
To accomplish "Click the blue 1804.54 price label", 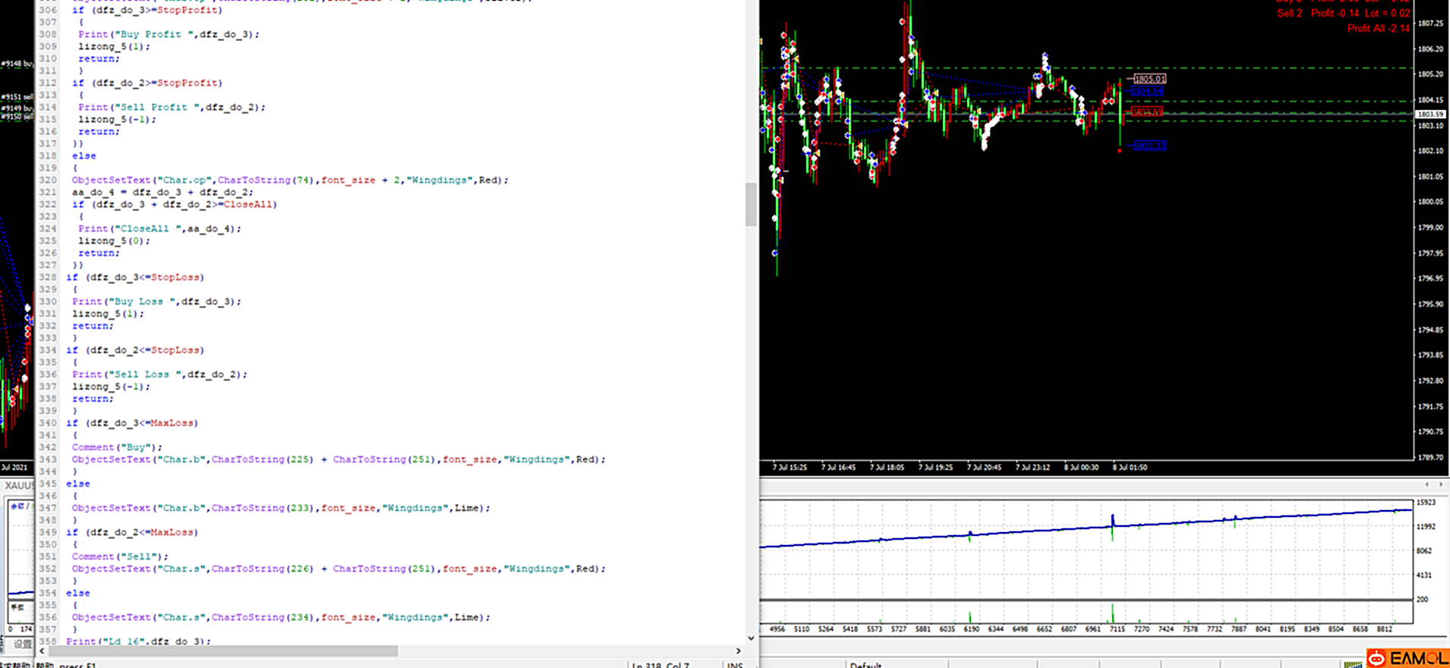I will 1147,91.
